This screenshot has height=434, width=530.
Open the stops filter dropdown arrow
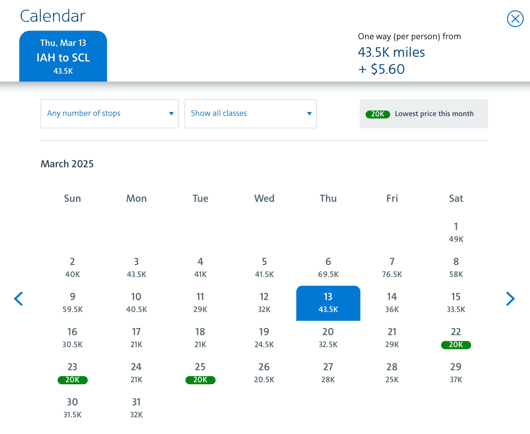coord(171,114)
